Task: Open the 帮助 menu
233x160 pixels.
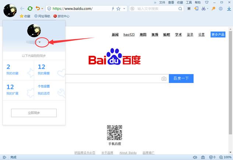Action: pos(198,3)
